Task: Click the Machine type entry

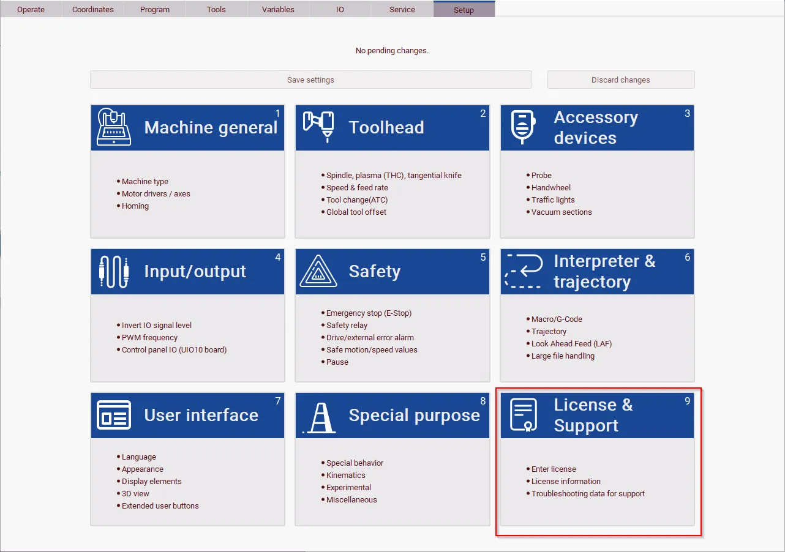Action: coord(145,181)
